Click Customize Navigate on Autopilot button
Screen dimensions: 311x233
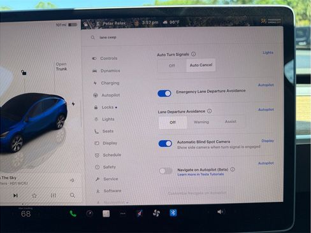click(197, 193)
